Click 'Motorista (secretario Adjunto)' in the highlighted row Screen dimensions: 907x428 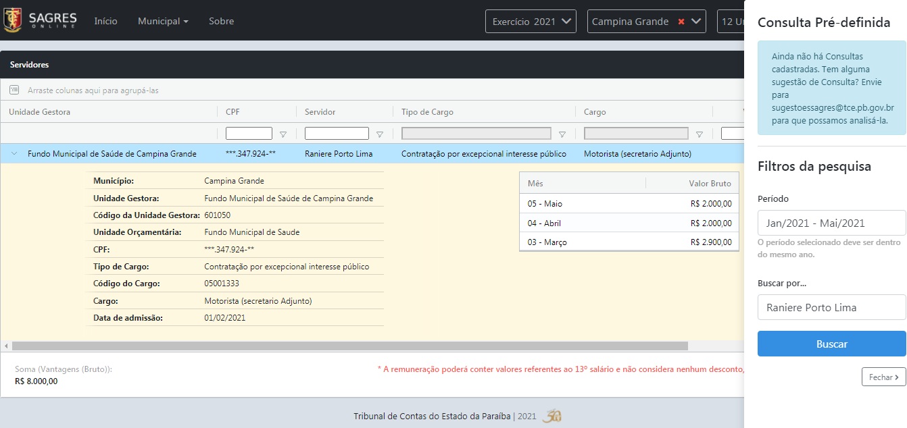coord(637,154)
